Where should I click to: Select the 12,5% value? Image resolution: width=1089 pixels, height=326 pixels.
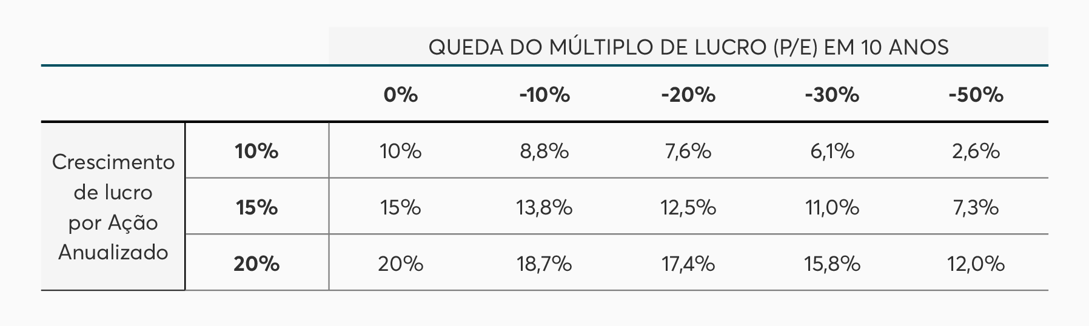pyautogui.click(x=688, y=208)
